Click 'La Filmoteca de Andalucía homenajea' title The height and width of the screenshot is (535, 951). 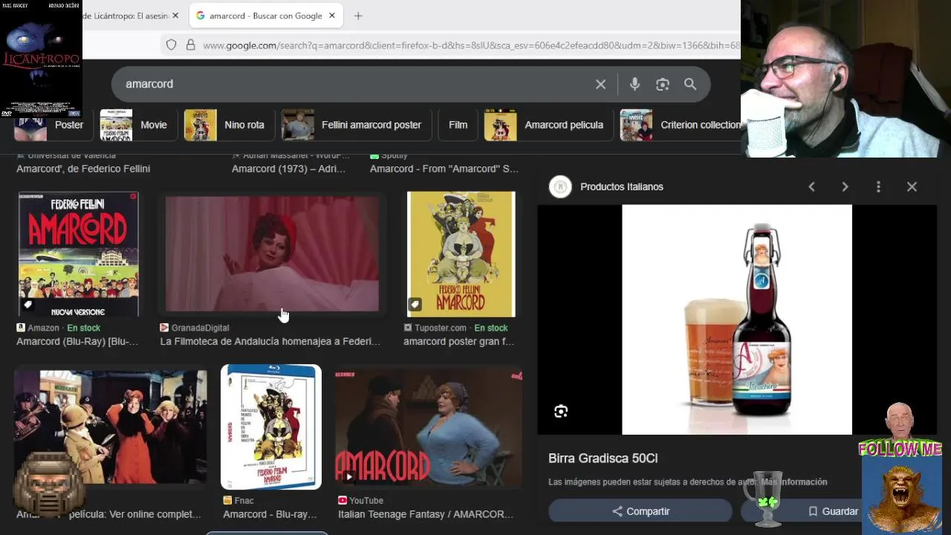(x=270, y=342)
